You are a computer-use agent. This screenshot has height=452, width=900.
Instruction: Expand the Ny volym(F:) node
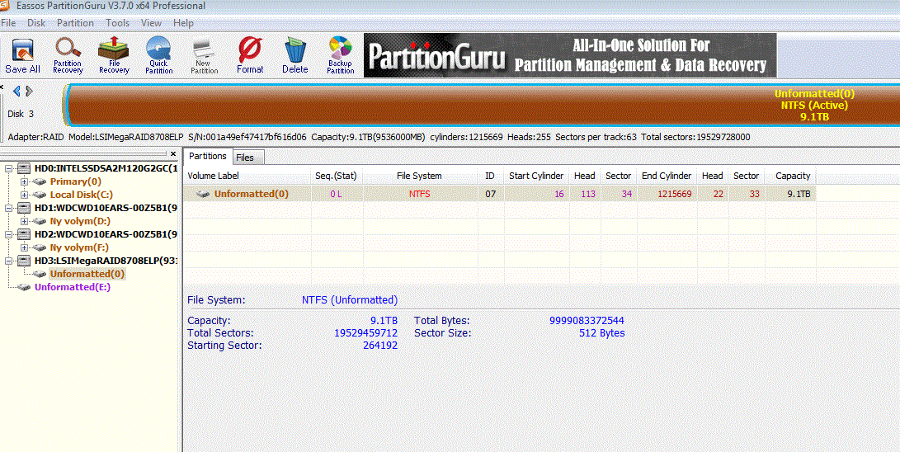24,247
